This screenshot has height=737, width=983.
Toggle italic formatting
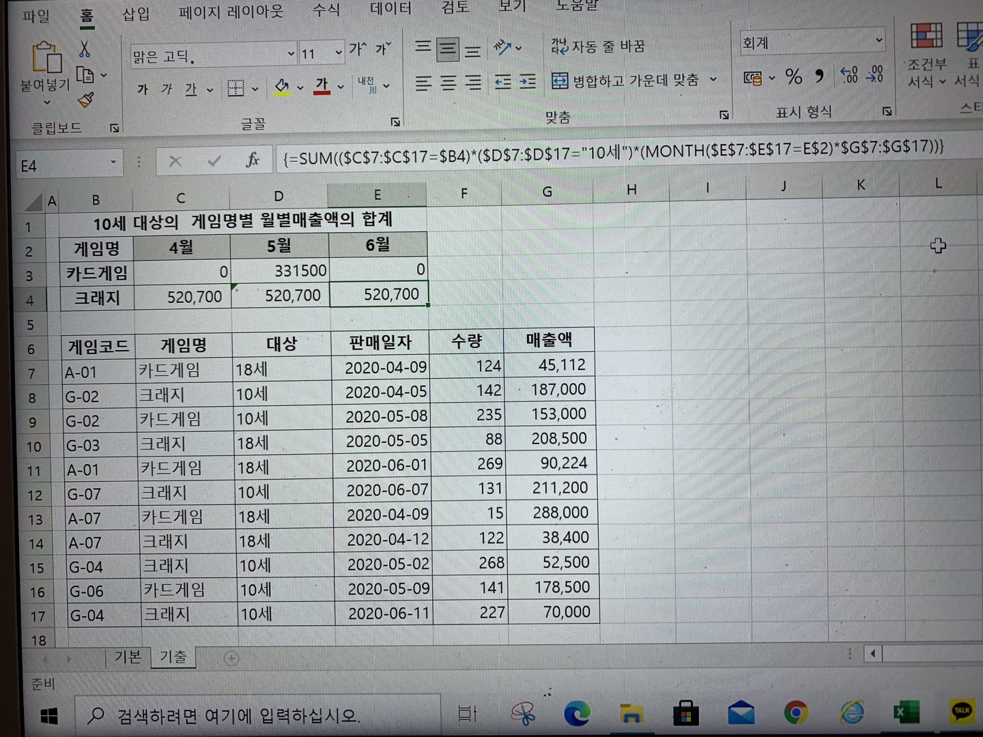tap(167, 89)
